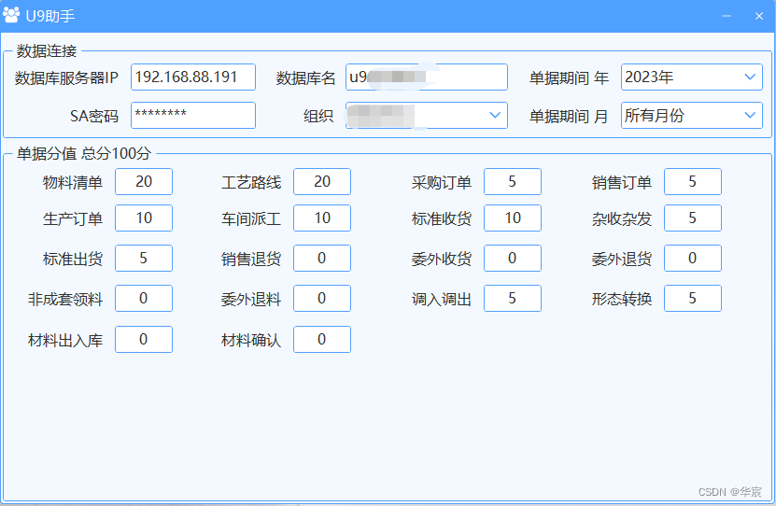Screen dimensions: 776x506
Task: Click the 材料出入库 label
Action: click(65, 341)
